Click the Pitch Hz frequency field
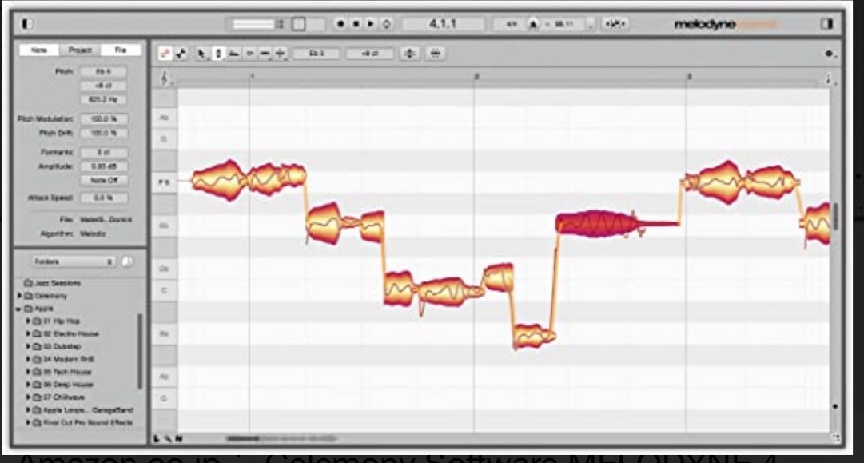Screen dimensions: 864x463 tap(104, 100)
